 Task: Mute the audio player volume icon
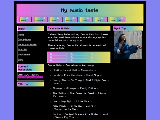coord(36,77)
